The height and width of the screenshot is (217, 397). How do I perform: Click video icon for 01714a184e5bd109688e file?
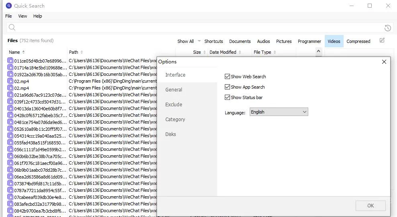coord(10,67)
